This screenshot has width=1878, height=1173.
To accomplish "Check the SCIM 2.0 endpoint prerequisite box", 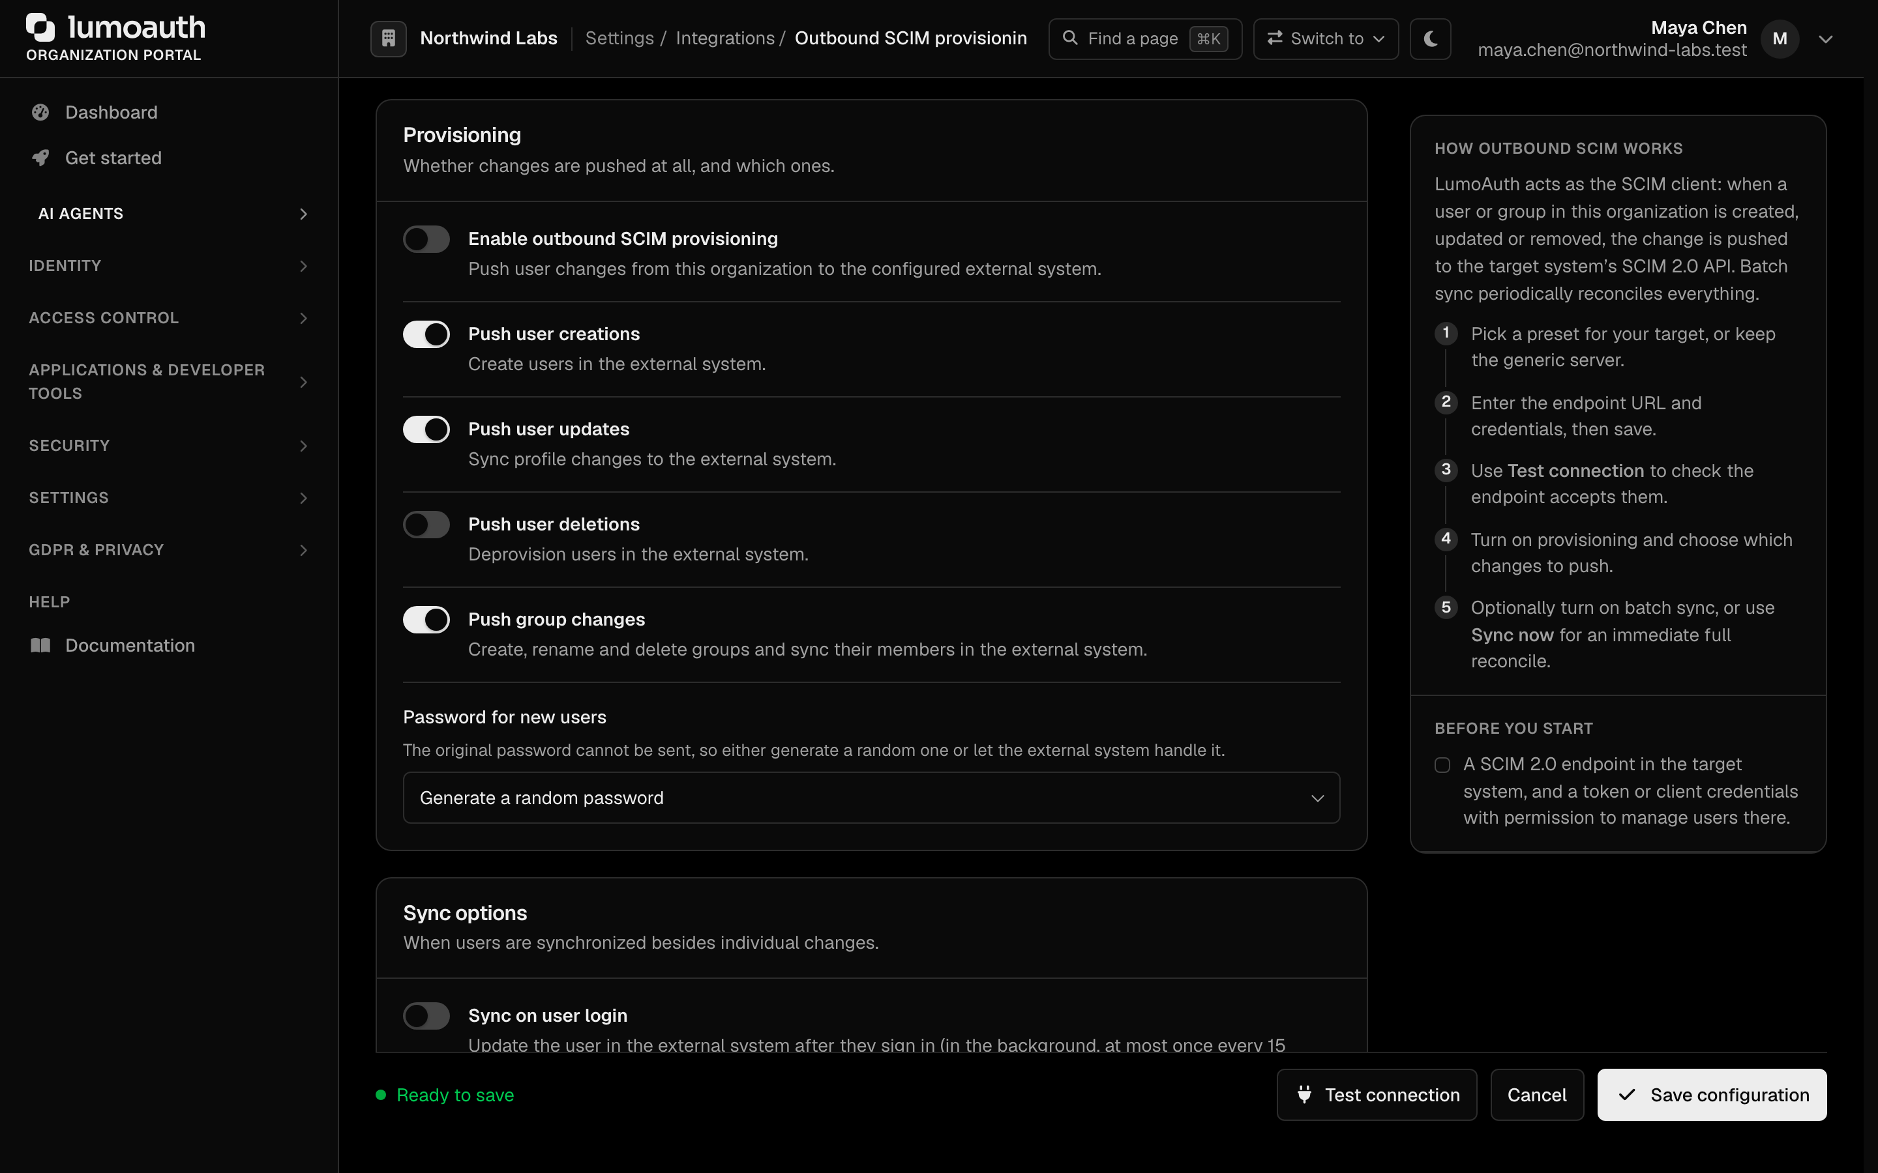I will click(x=1442, y=765).
